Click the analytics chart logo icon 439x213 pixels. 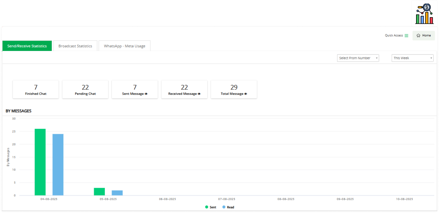(424, 14)
